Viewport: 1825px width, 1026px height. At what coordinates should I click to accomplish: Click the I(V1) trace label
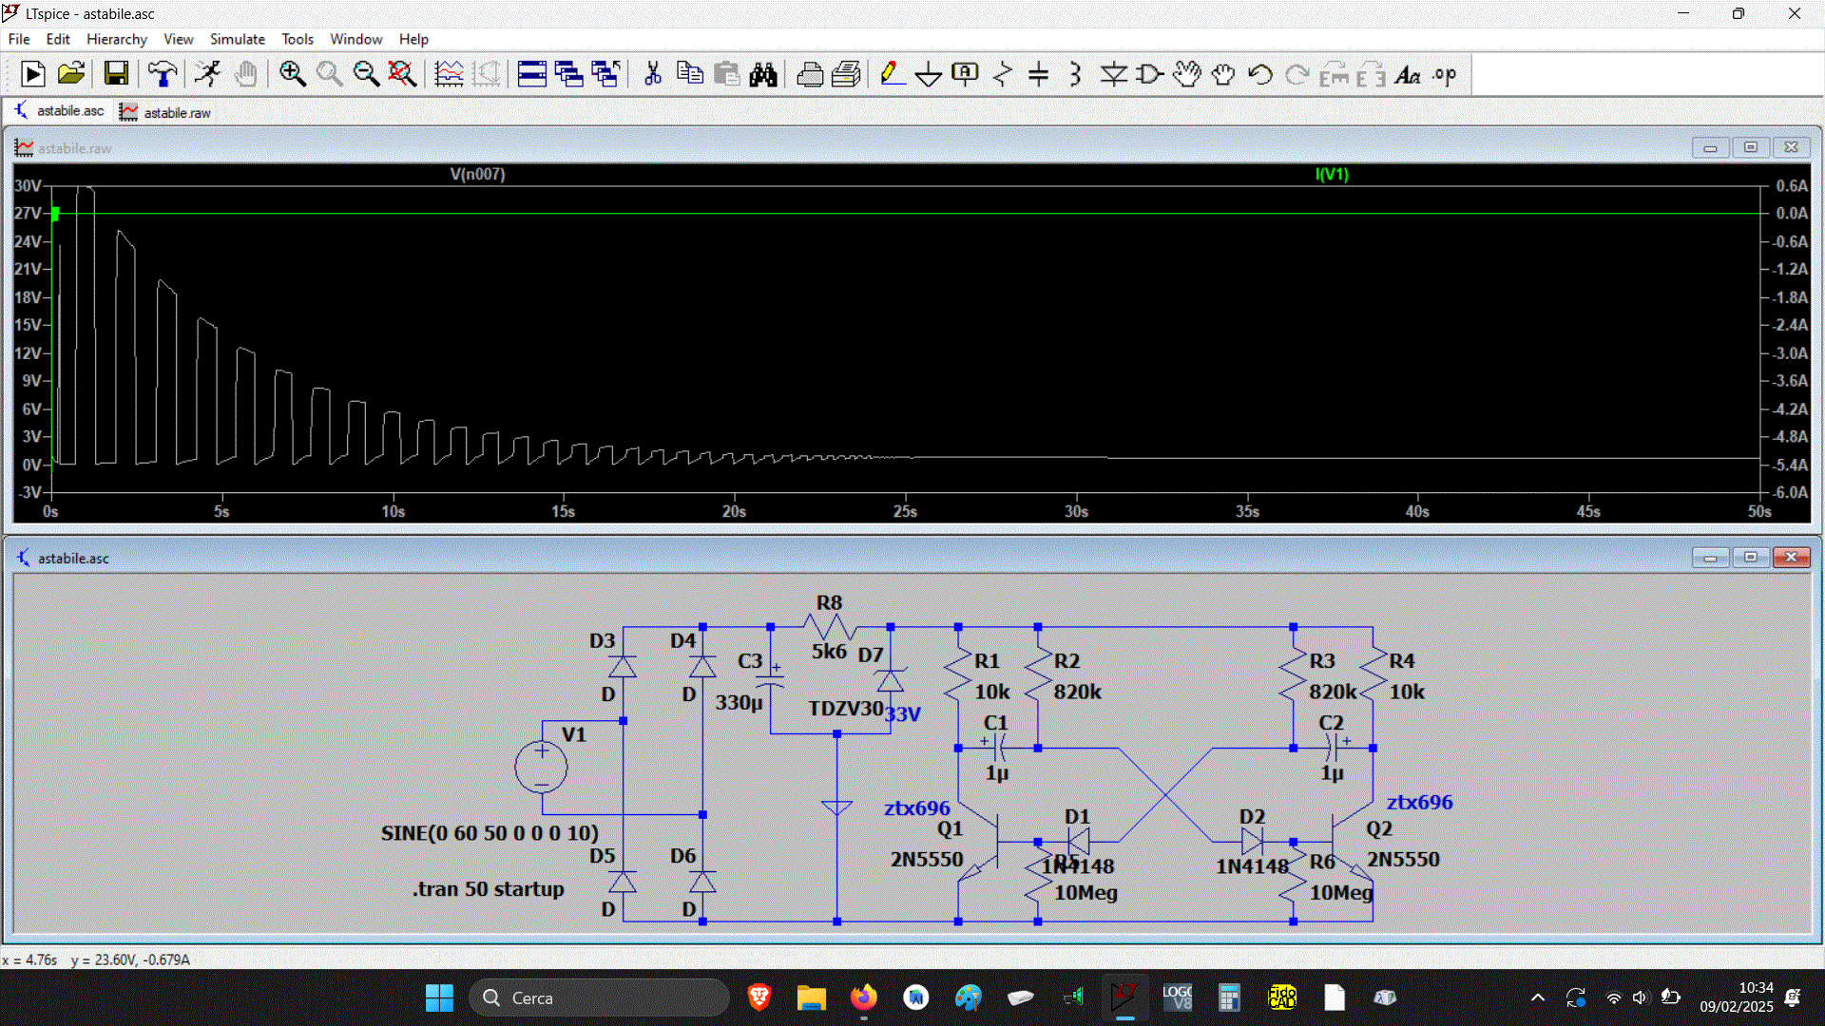(x=1332, y=174)
